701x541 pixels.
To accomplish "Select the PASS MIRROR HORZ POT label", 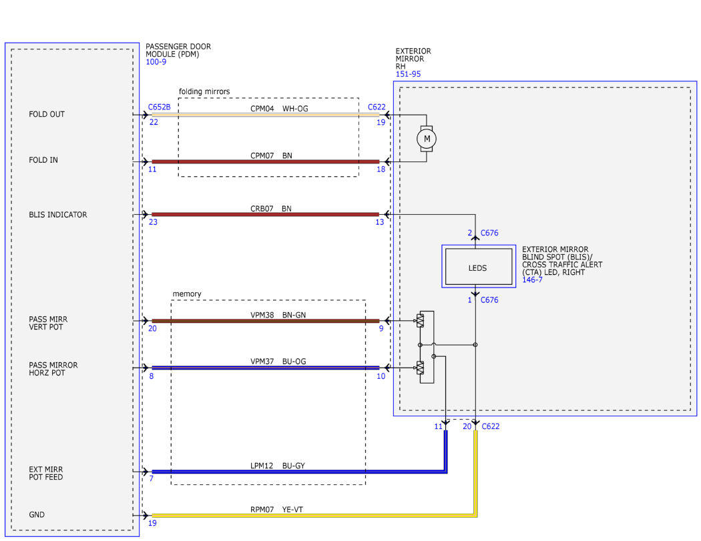I will click(x=53, y=369).
